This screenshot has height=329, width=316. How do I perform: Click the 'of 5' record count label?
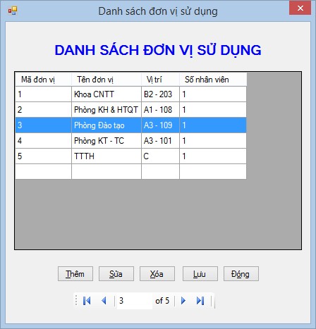(x=162, y=301)
